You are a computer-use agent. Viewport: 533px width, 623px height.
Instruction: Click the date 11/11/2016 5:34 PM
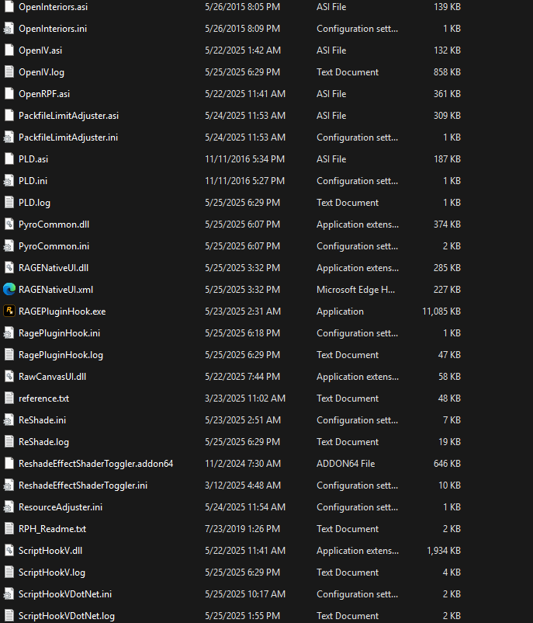point(245,159)
